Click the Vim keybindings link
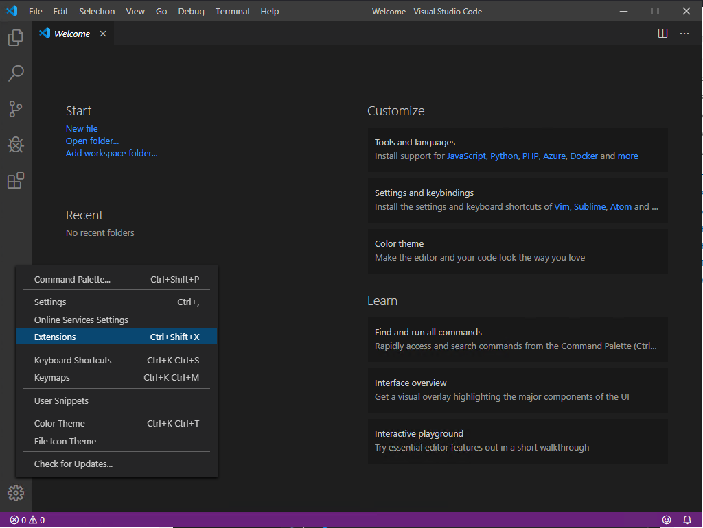Image resolution: width=703 pixels, height=528 pixels. pyautogui.click(x=562, y=206)
